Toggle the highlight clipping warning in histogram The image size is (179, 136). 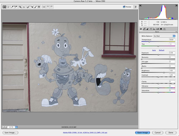(176, 5)
